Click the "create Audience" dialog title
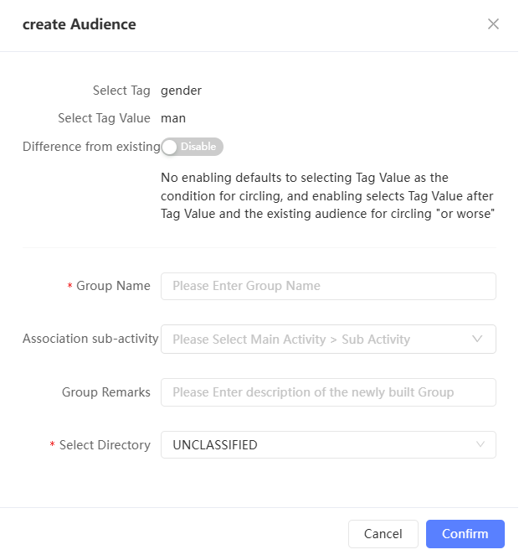The width and height of the screenshot is (519, 560). 79,24
